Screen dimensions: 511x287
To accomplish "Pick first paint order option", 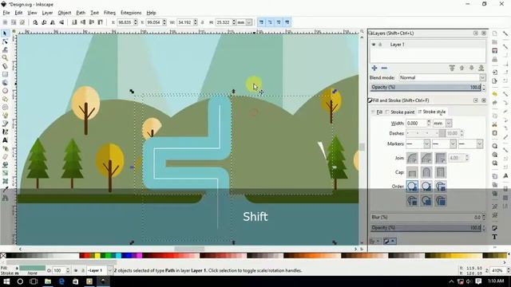I will pos(412,187).
